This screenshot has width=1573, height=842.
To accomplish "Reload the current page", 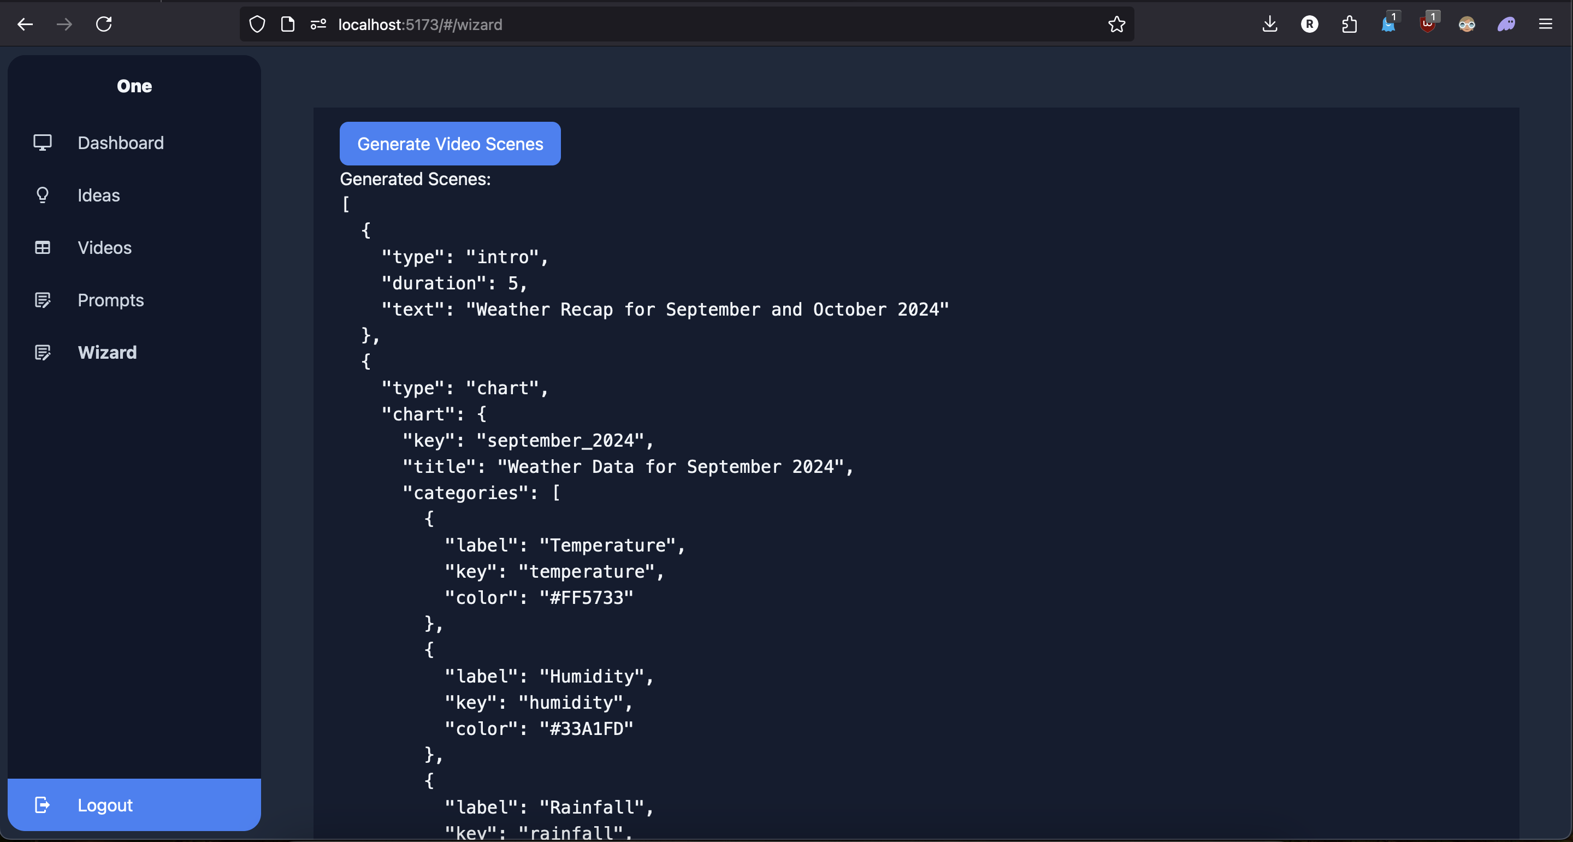I will [x=104, y=25].
